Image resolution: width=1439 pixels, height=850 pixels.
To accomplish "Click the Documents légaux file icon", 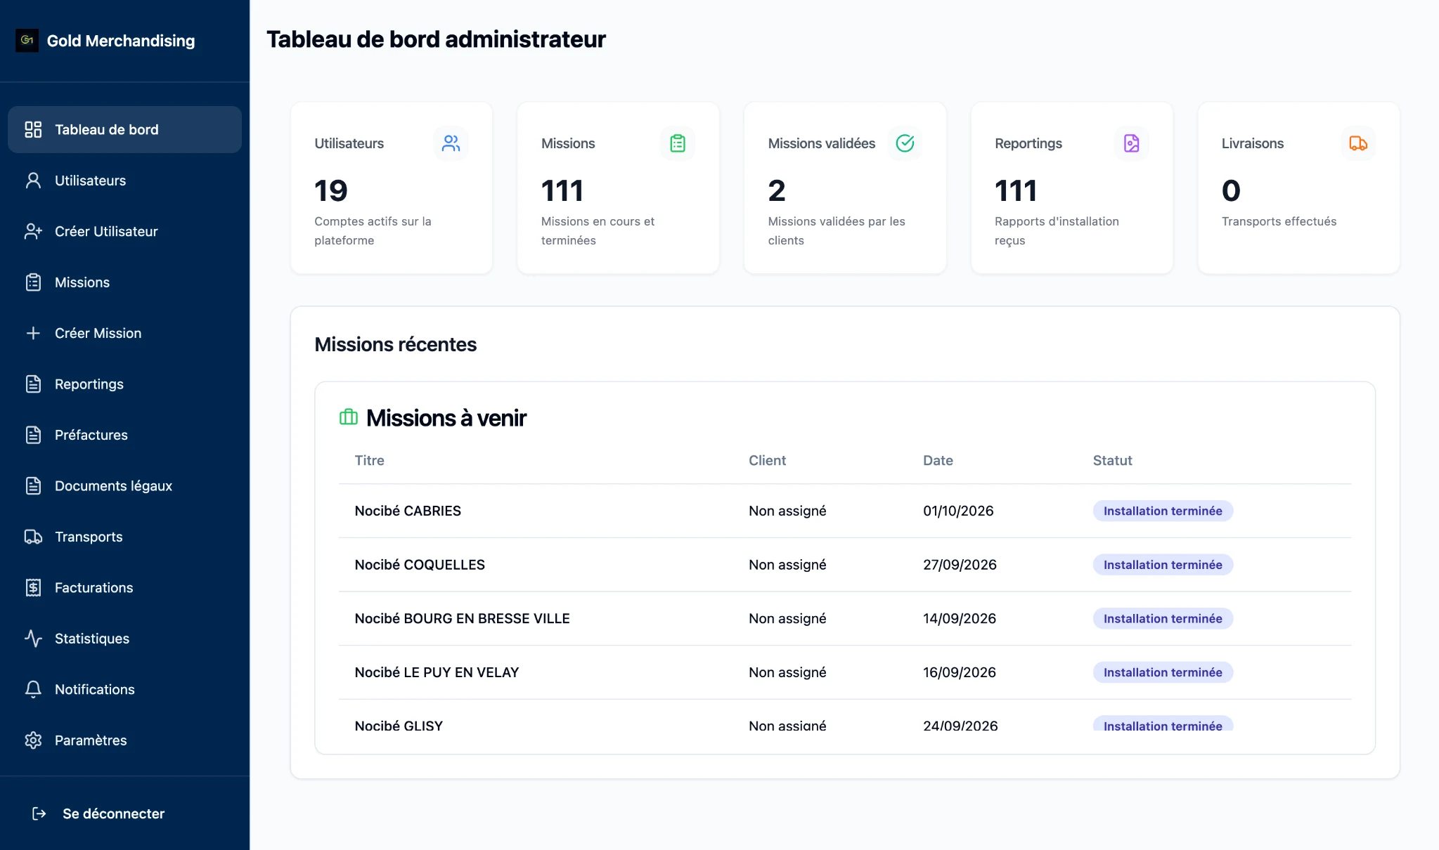I will [x=33, y=486].
